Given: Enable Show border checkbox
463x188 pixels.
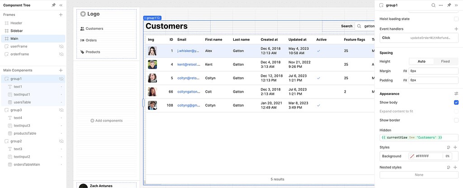Looking at the screenshot, I should [x=456, y=120].
